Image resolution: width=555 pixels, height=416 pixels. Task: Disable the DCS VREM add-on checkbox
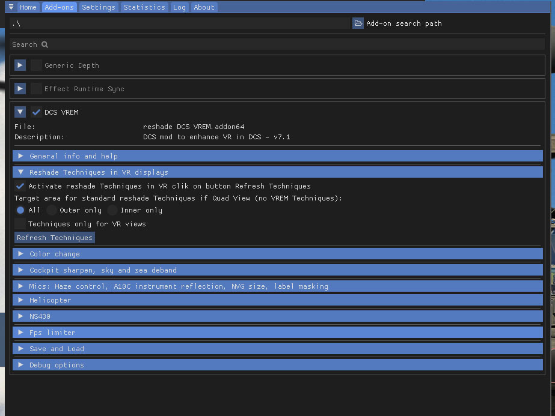[x=36, y=112]
